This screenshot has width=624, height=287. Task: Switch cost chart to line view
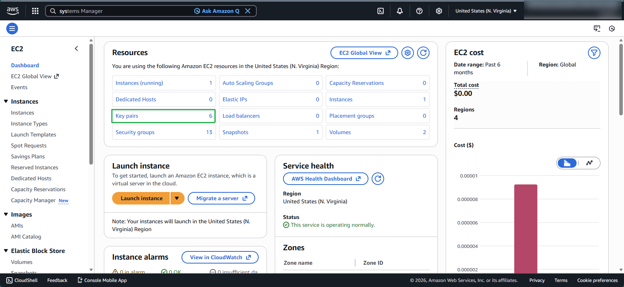pos(590,163)
